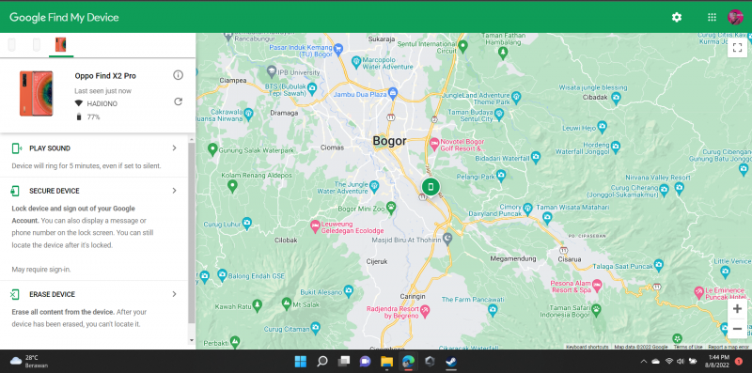Open Windows Start menu on taskbar

(301, 361)
